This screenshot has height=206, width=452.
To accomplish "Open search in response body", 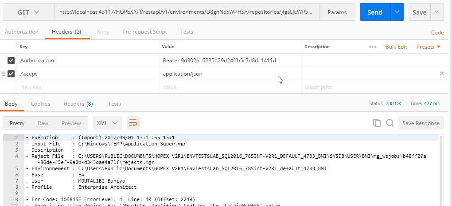I will coord(390,123).
